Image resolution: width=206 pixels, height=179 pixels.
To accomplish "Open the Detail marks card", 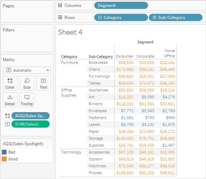I will click(x=10, y=100).
